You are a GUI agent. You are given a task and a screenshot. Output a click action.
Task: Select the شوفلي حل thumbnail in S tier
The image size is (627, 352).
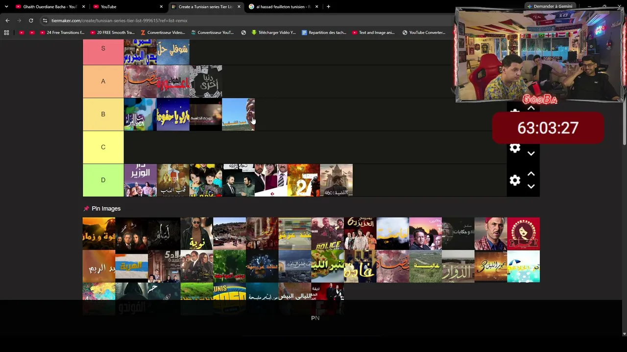[173, 52]
